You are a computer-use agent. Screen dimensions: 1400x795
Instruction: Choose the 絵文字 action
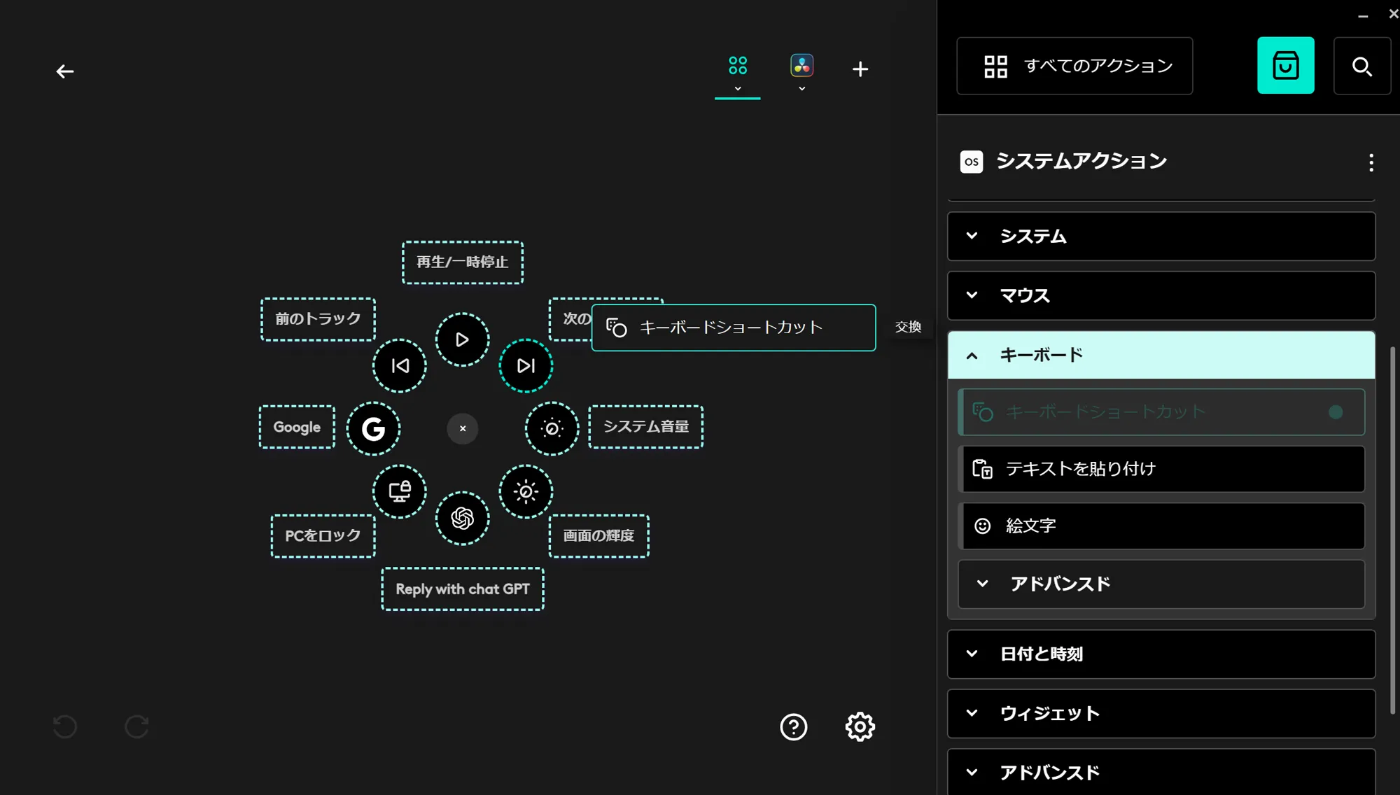tap(1161, 526)
